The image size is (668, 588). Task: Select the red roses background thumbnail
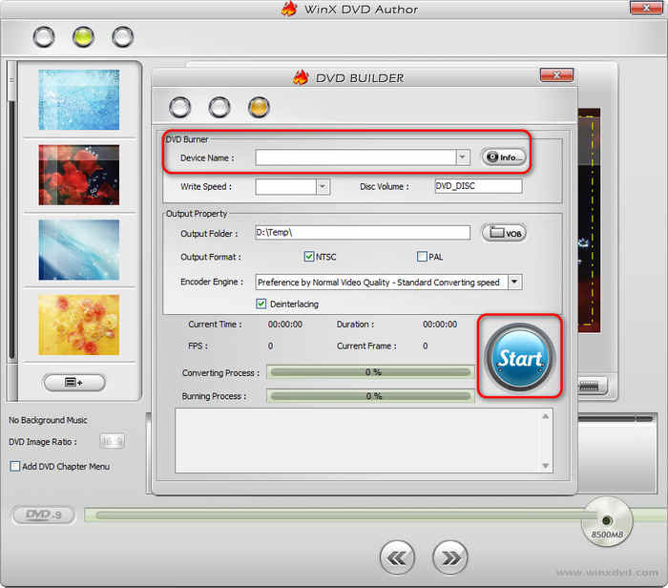[x=79, y=175]
